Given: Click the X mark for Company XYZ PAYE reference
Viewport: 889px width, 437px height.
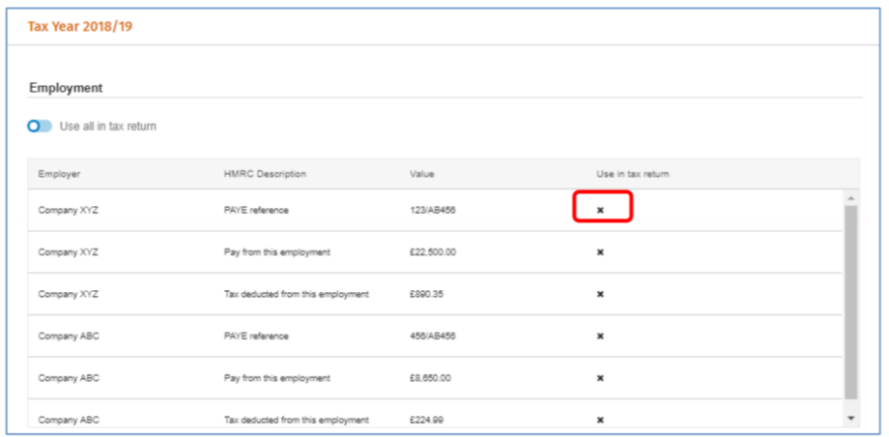Looking at the screenshot, I should [x=600, y=210].
